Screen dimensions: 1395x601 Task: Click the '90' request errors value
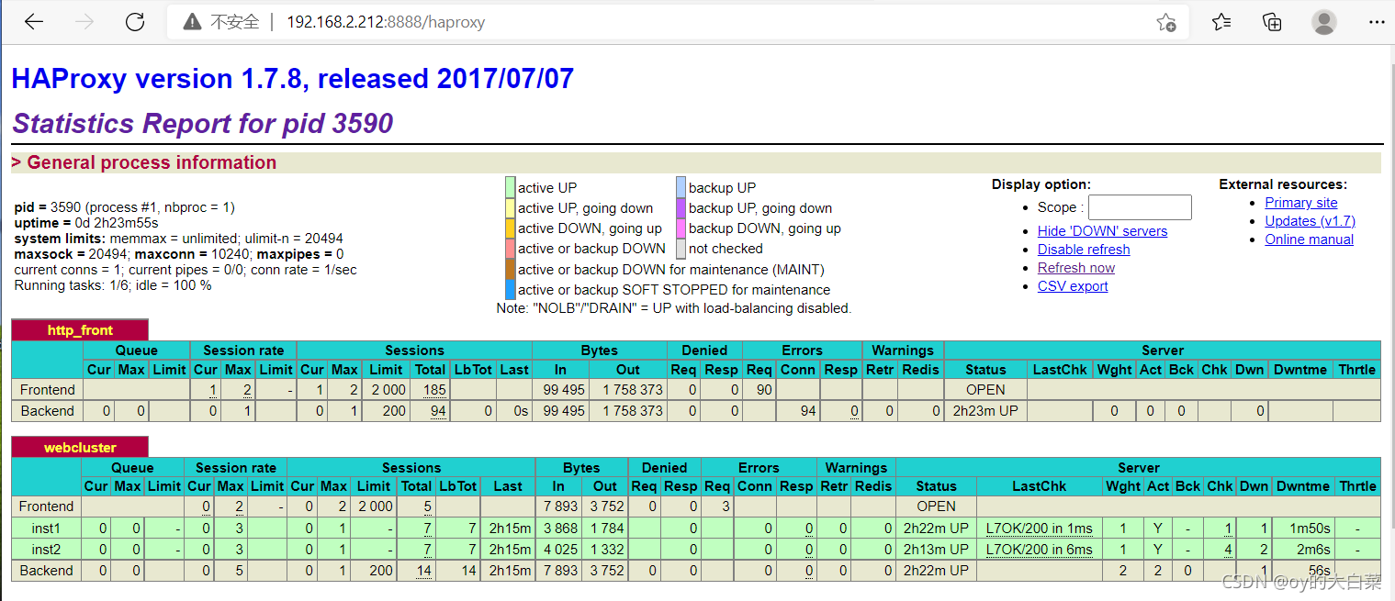(763, 390)
